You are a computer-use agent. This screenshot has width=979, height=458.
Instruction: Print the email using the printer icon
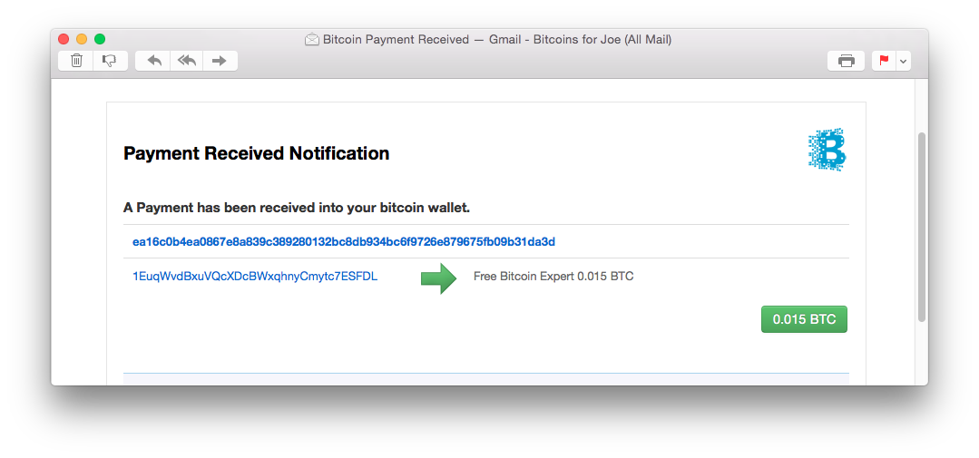[x=846, y=61]
